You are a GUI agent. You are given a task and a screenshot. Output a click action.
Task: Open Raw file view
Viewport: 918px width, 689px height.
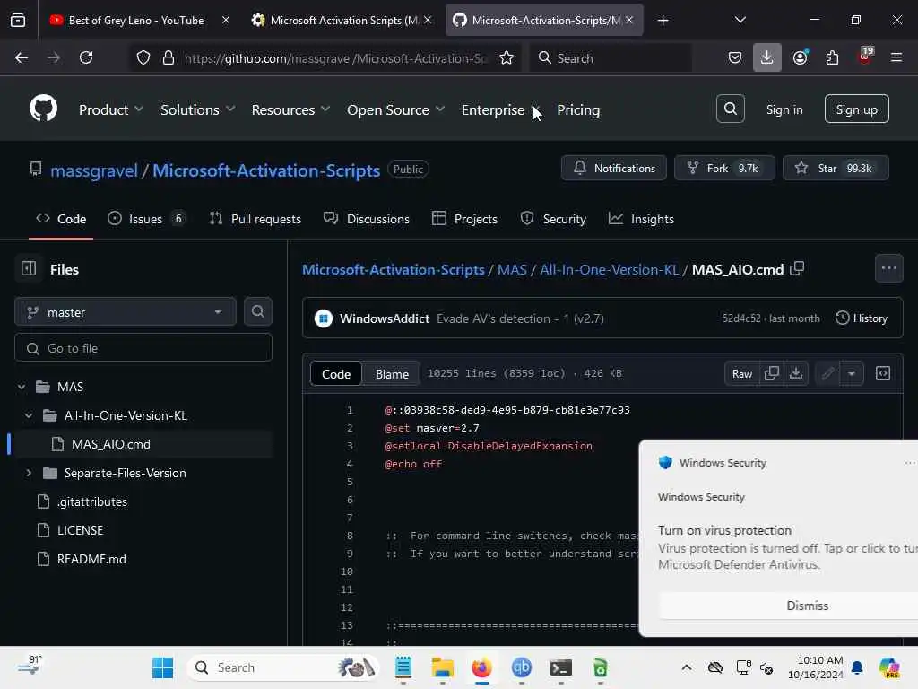click(x=741, y=373)
